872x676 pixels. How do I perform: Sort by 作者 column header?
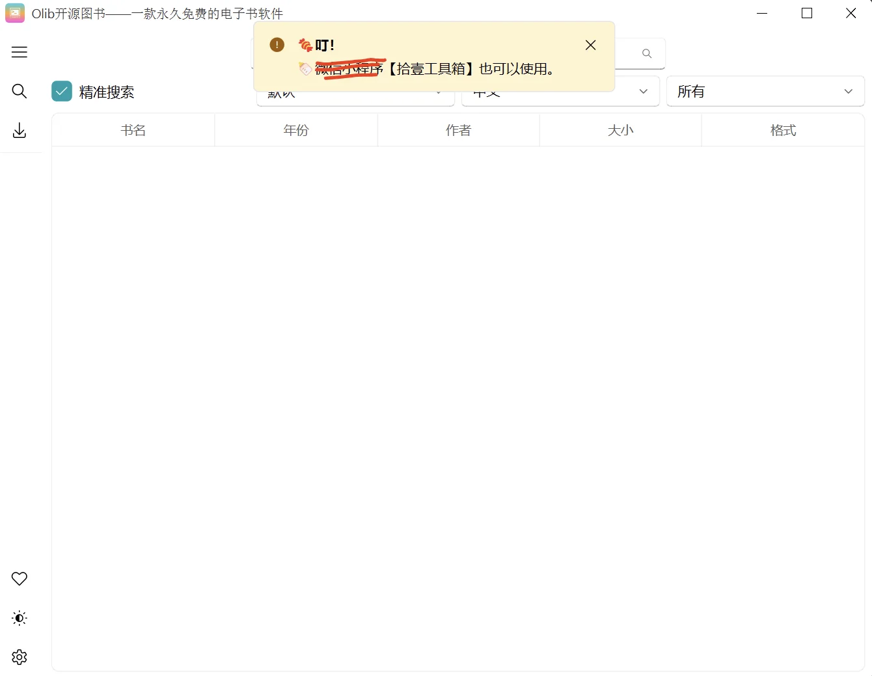459,130
